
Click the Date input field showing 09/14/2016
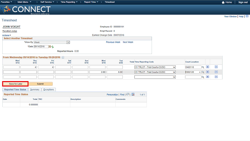click(41, 47)
